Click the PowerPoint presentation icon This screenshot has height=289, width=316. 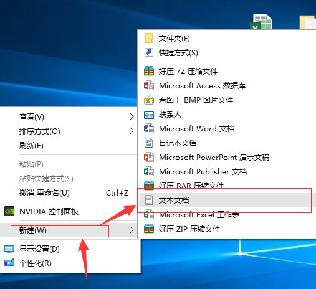tap(149, 157)
